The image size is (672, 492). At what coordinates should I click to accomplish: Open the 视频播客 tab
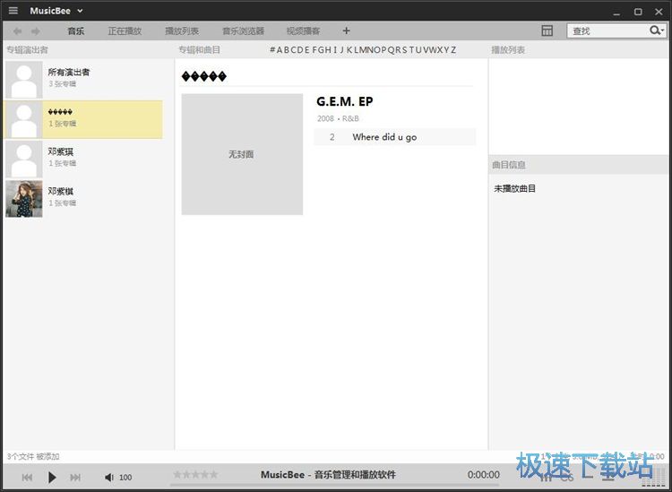tap(303, 30)
